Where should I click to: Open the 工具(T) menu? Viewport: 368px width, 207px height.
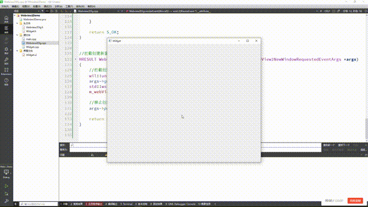pyautogui.click(x=69, y=6)
